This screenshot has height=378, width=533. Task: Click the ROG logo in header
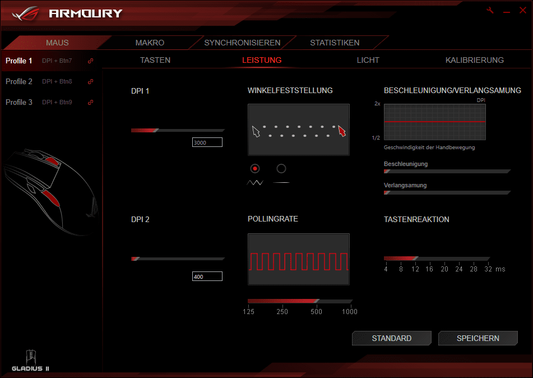[25, 14]
